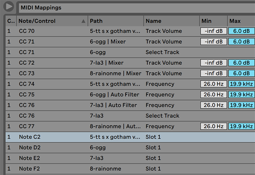This screenshot has height=175, width=255.
Task: Select CC 76 Select Track row
Action: (130, 116)
